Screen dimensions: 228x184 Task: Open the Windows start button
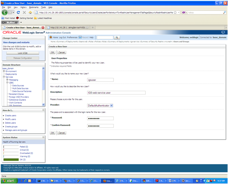pyautogui.click(x=9, y=181)
